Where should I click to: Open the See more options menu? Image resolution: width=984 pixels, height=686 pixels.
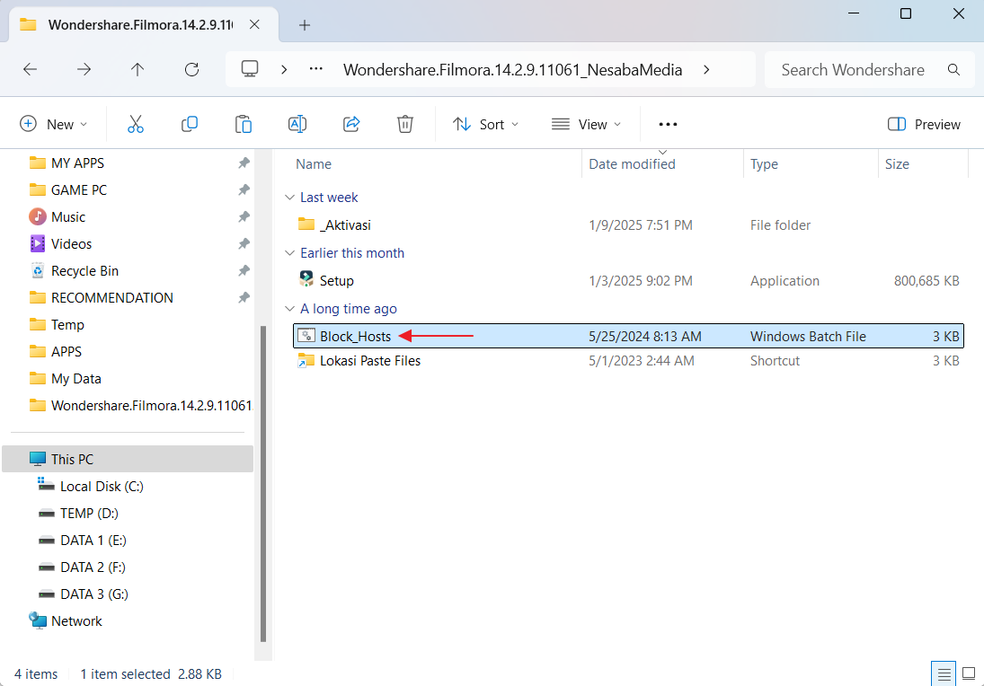(x=668, y=125)
